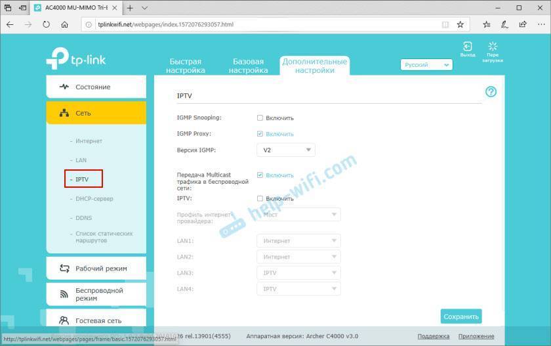Image resolution: width=551 pixels, height=346 pixels.
Task: Switch to Дополнительные настройки tab
Action: [314, 66]
